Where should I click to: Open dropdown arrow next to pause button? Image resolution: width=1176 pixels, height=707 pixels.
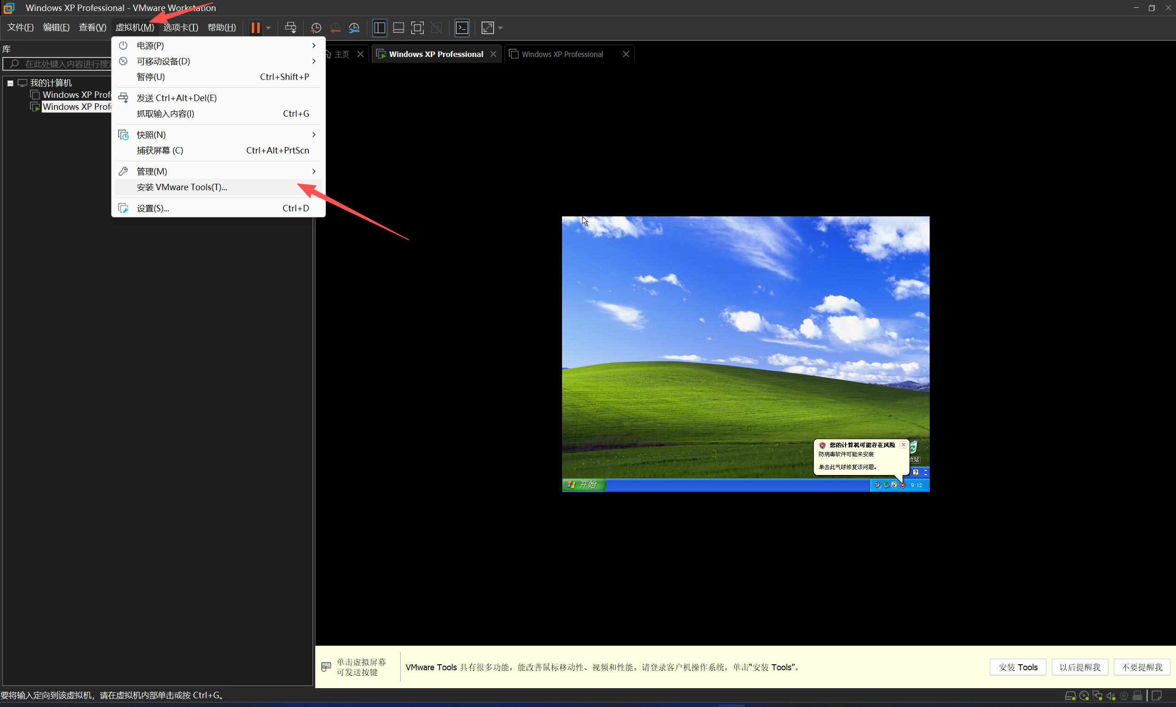coord(268,28)
